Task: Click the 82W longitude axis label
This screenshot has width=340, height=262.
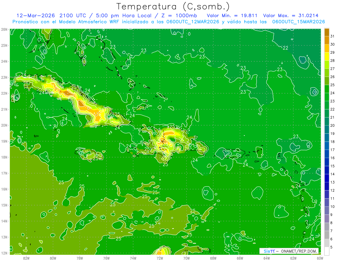Action: coord(26,258)
